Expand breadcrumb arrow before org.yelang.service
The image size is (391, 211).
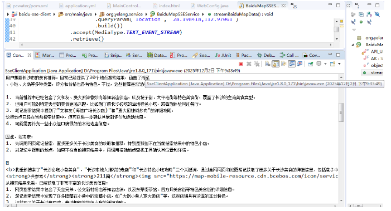95,14
